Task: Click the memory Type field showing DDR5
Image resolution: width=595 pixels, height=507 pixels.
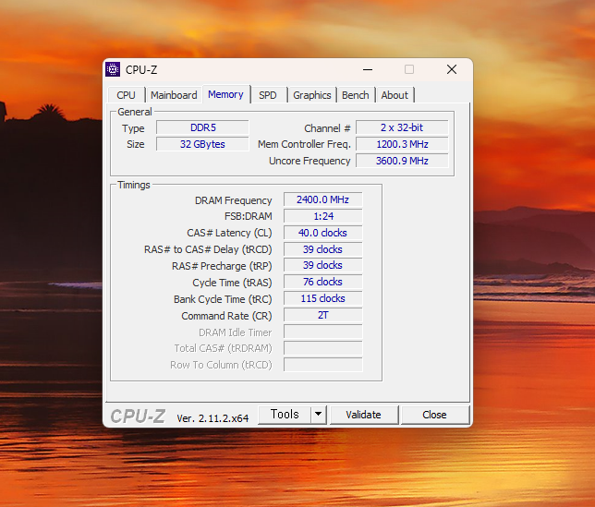Action: pos(203,127)
